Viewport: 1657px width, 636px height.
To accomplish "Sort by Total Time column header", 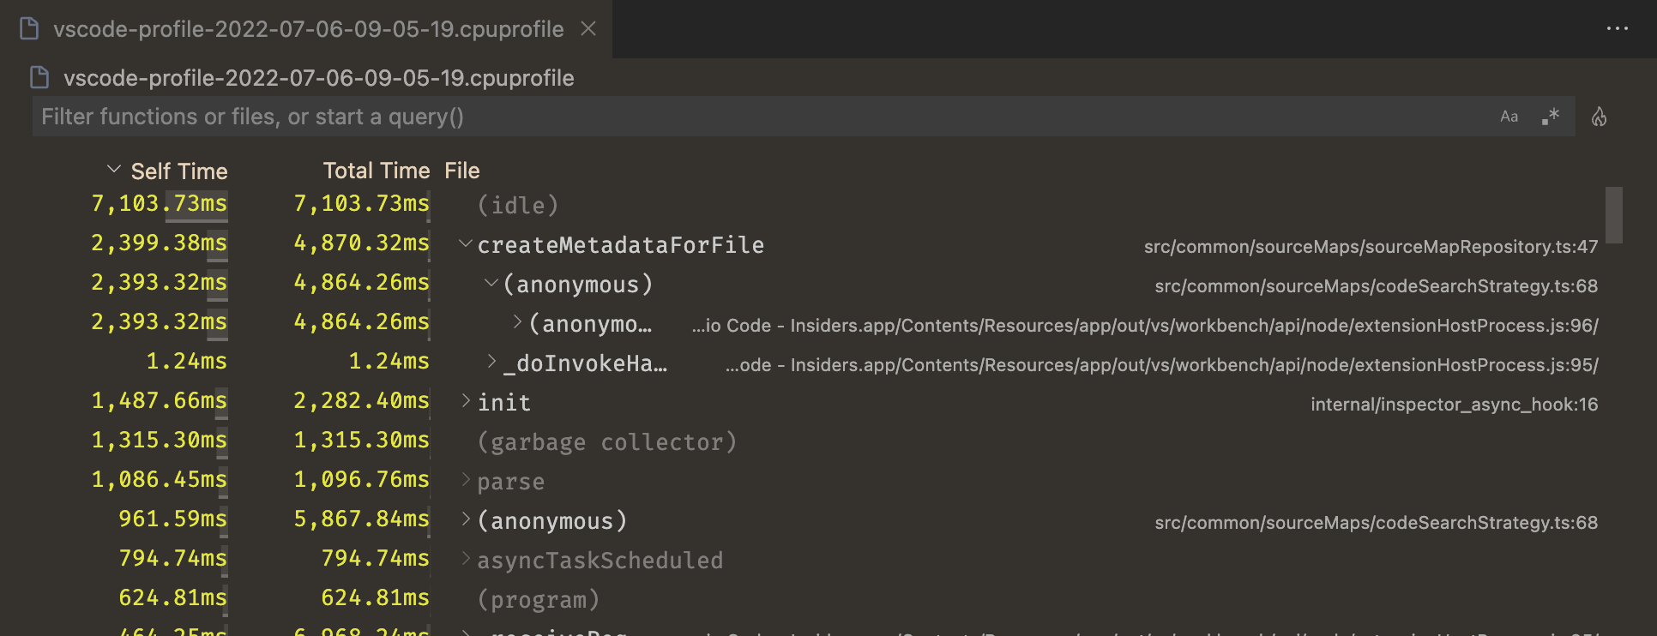I will click(x=376, y=171).
